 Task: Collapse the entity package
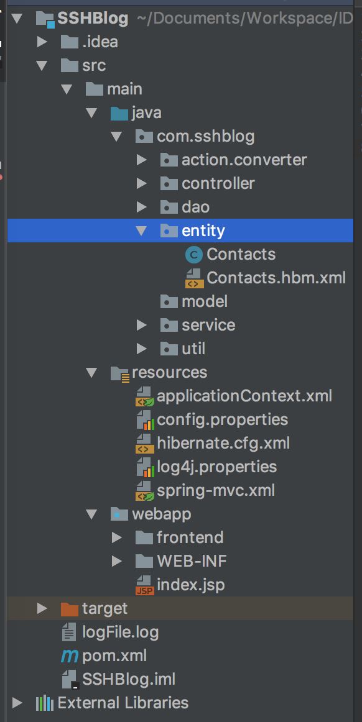coord(142,231)
